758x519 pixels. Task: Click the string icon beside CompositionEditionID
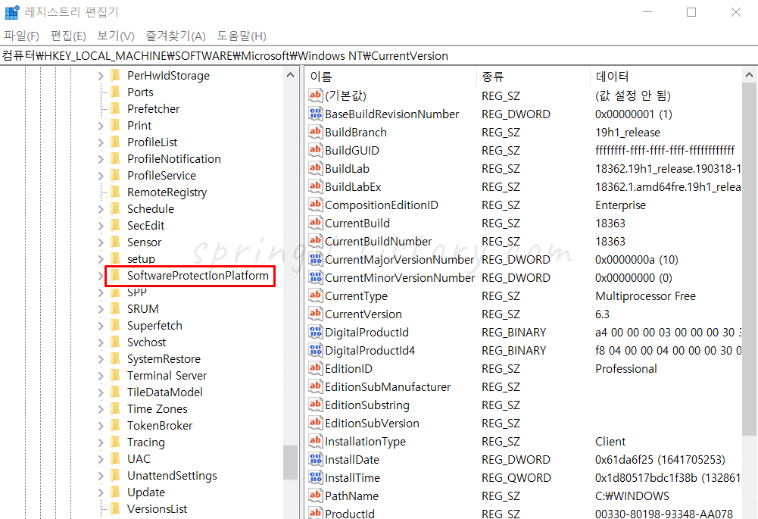pos(315,205)
